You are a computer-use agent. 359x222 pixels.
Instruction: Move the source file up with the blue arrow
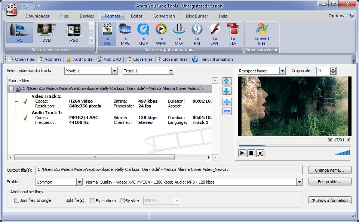pyautogui.click(x=227, y=81)
